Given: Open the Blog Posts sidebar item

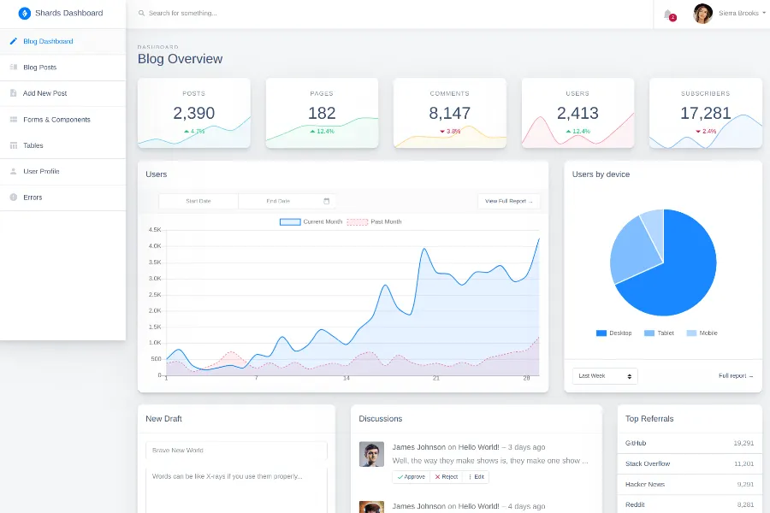Looking at the screenshot, I should tap(39, 68).
